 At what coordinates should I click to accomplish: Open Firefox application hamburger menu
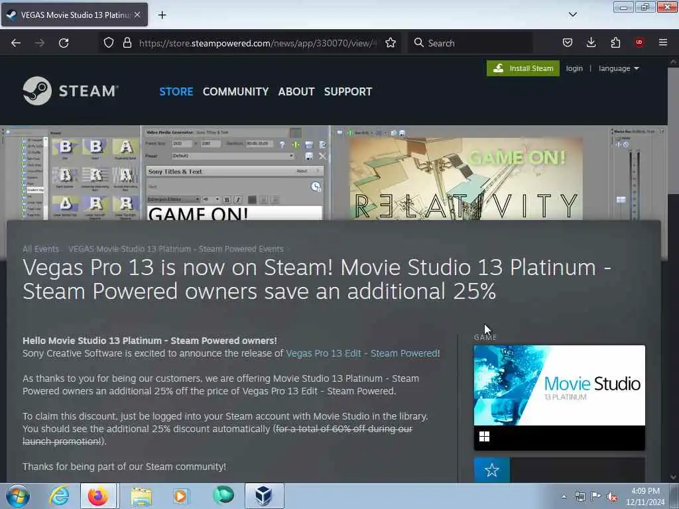tap(663, 42)
